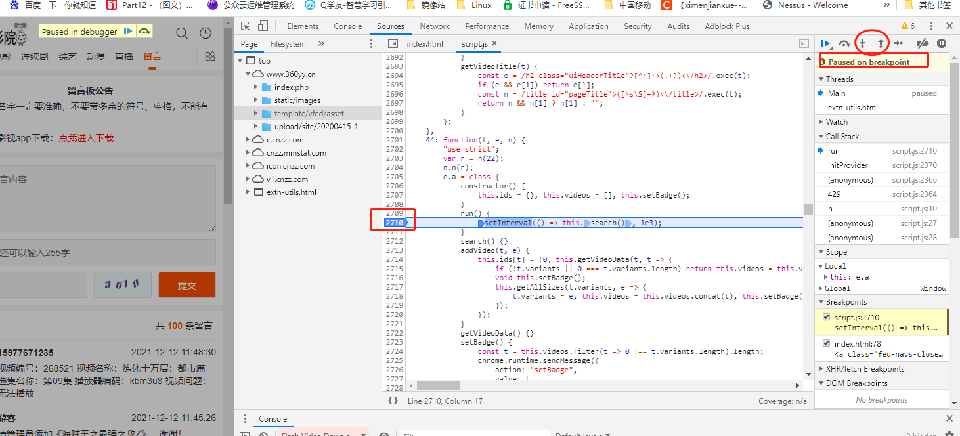
Task: Pretty print script with braces icon
Action: click(393, 401)
